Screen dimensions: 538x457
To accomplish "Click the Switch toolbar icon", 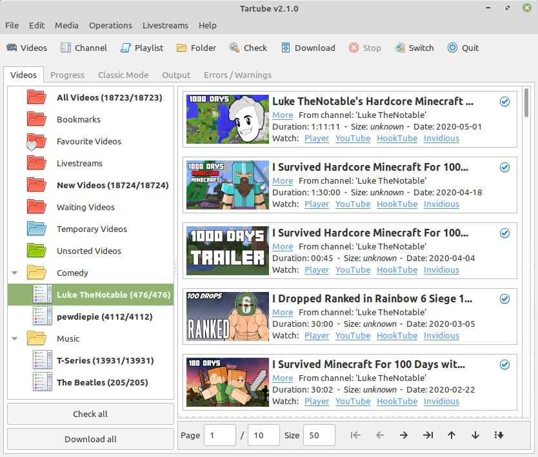I will click(400, 48).
